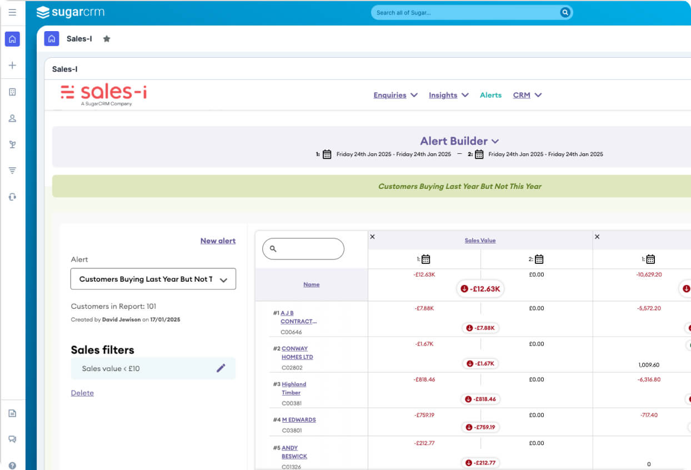Open customer ANDY BESWICK
The image size is (691, 470).
click(294, 452)
